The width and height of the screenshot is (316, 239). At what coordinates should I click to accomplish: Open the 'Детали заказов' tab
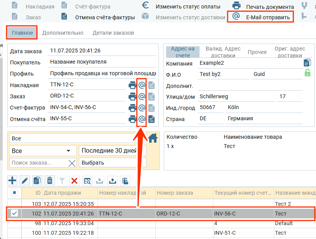[113, 33]
